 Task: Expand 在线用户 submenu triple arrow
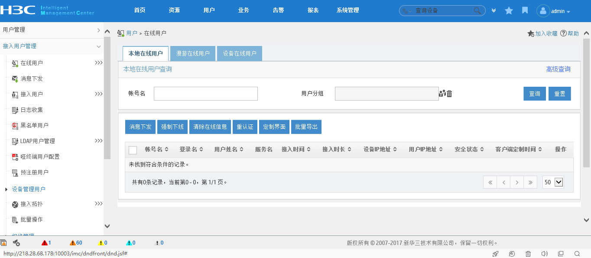click(99, 63)
